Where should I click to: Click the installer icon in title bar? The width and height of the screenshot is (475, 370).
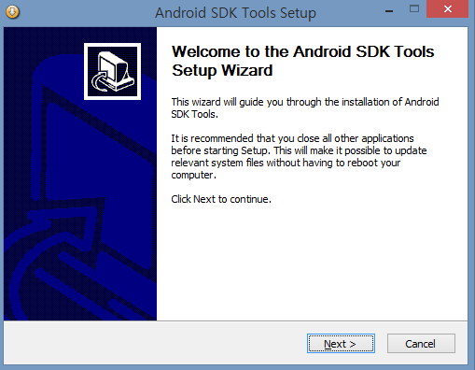tap(13, 12)
